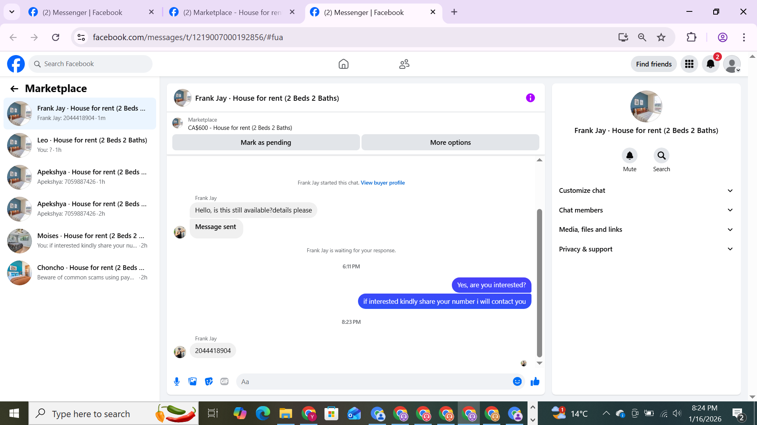Toggle the purple conversation information icon
Image resolution: width=757 pixels, height=425 pixels.
[530, 98]
